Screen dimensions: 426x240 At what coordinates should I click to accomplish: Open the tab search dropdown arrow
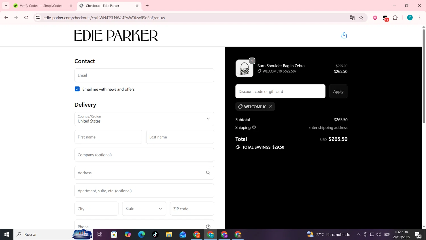pyautogui.click(x=6, y=6)
